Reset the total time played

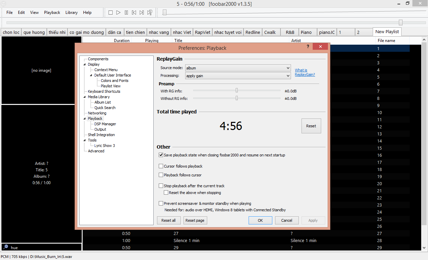(x=311, y=126)
